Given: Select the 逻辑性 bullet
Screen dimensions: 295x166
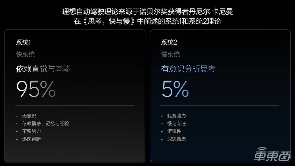Looking at the screenshot, I should 174,131.
